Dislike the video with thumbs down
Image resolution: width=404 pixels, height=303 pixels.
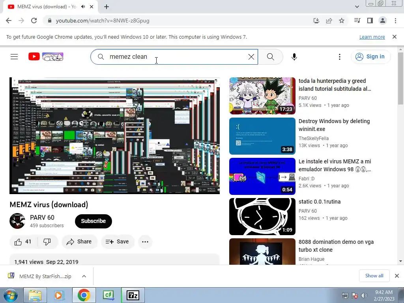click(x=47, y=242)
